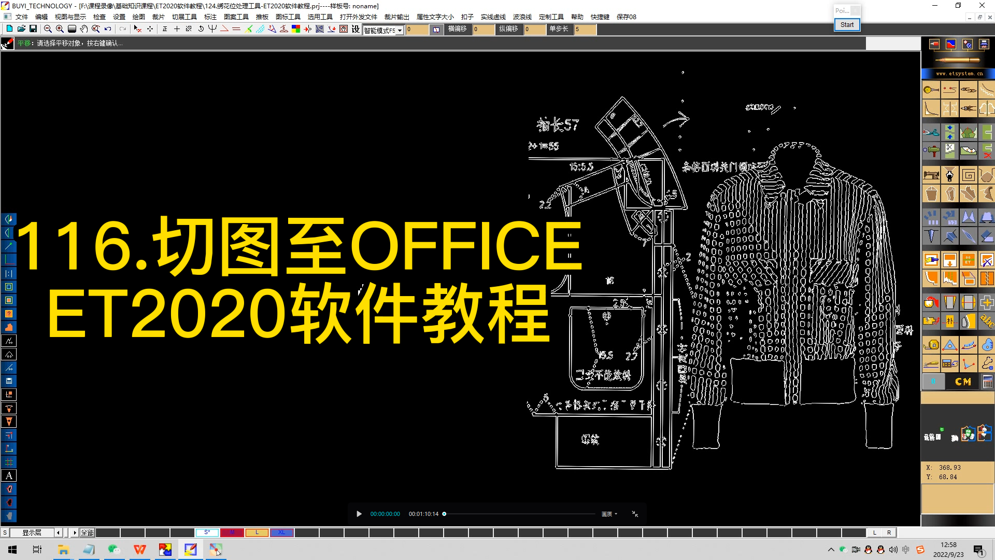Exit fullscreen on video overlay
995x560 pixels.
[635, 514]
